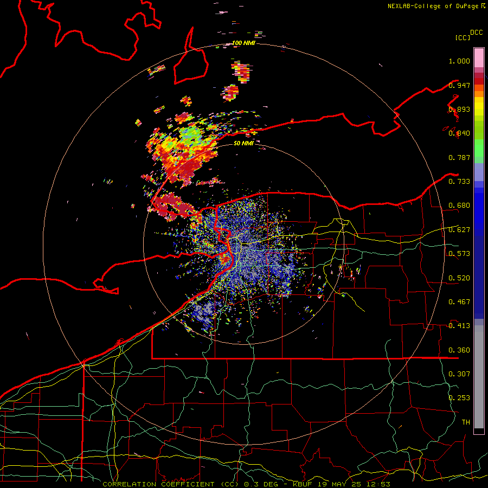Pick the dark navy color bar segment

[x=479, y=277]
